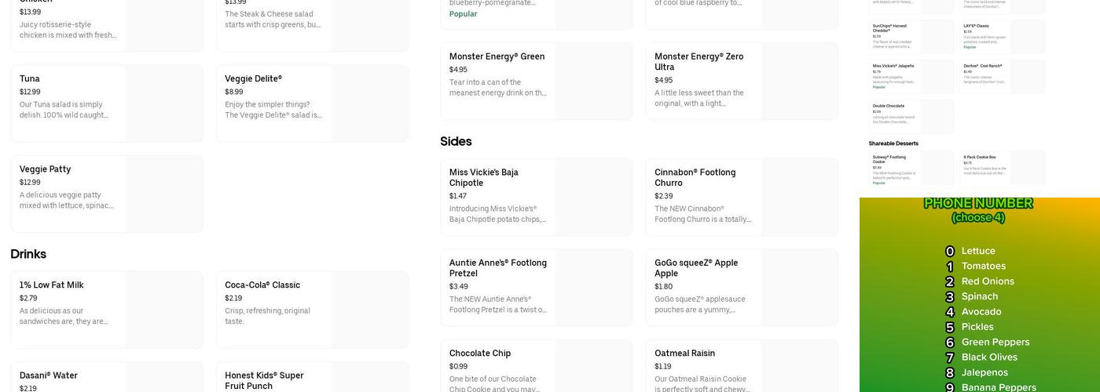Image resolution: width=1100 pixels, height=392 pixels.
Task: Tap the number 5 badge beside Pickles
Action: [x=949, y=328]
